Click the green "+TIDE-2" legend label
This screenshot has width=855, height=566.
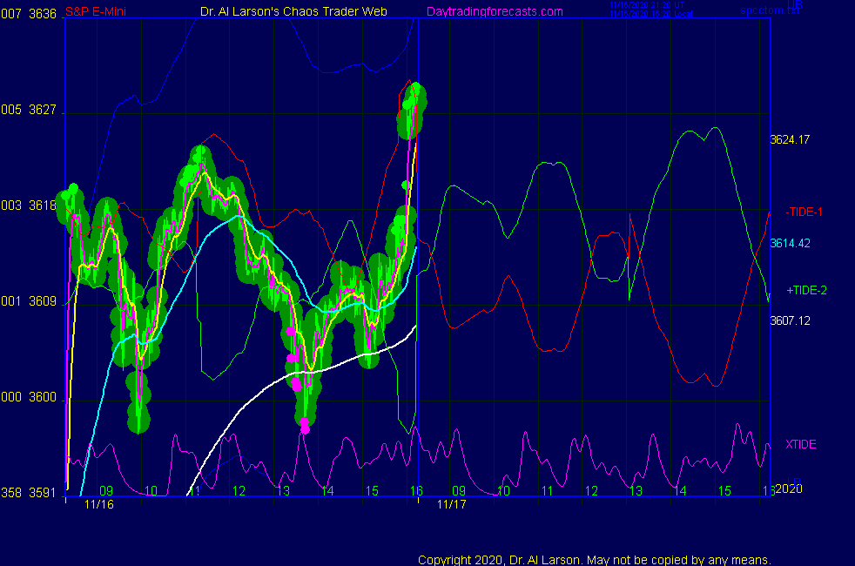(x=806, y=290)
